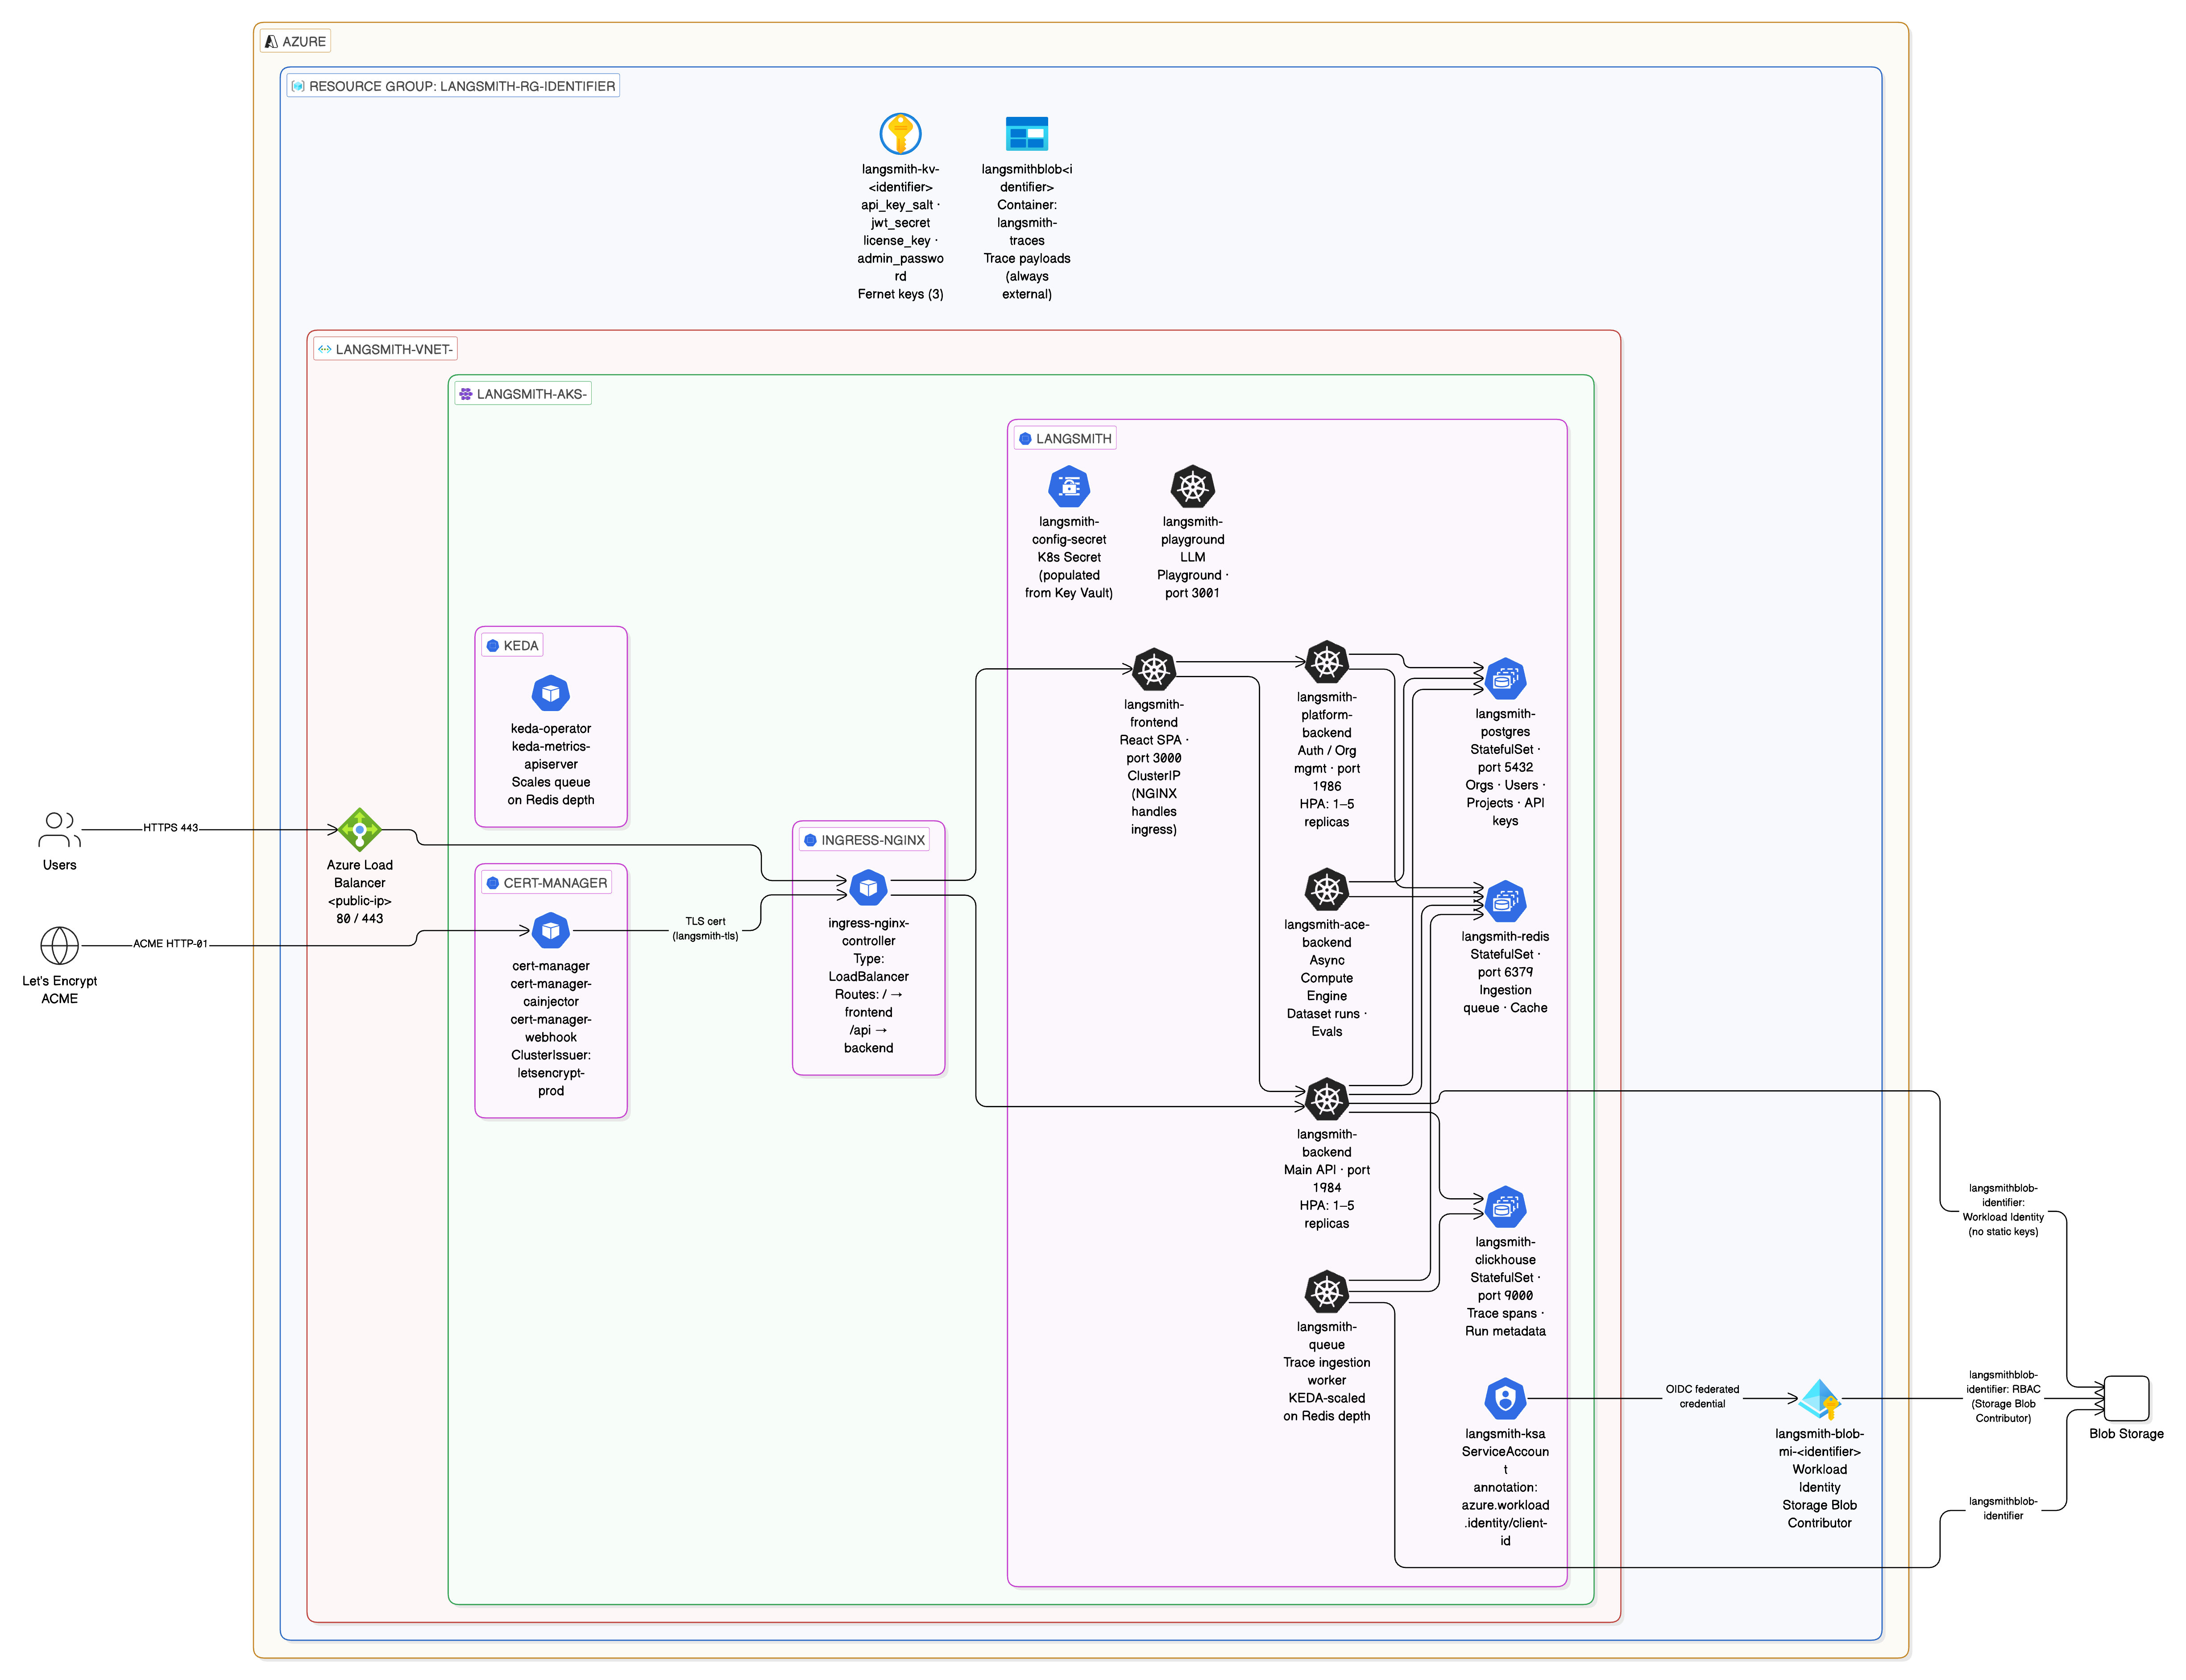This screenshot has width=2186, height=1680.
Task: Click the langsmith-redis StatefulSet icon
Action: point(1505,901)
